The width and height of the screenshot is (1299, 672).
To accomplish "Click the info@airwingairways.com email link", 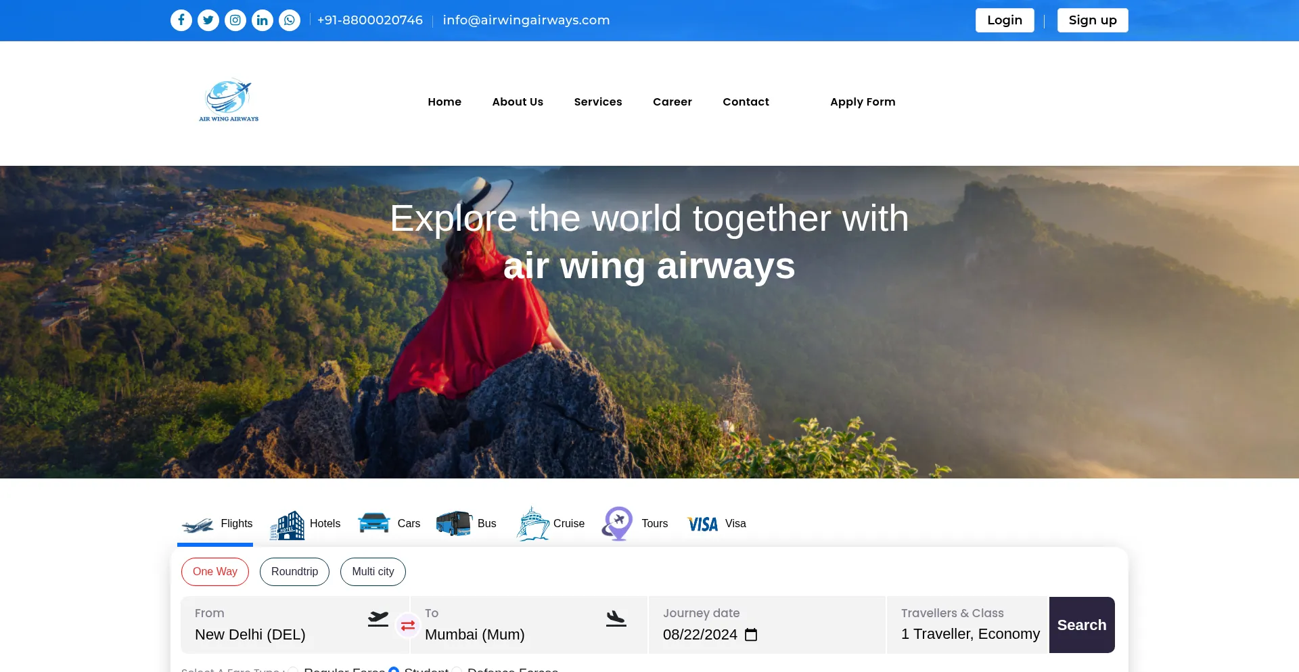I will pyautogui.click(x=526, y=20).
